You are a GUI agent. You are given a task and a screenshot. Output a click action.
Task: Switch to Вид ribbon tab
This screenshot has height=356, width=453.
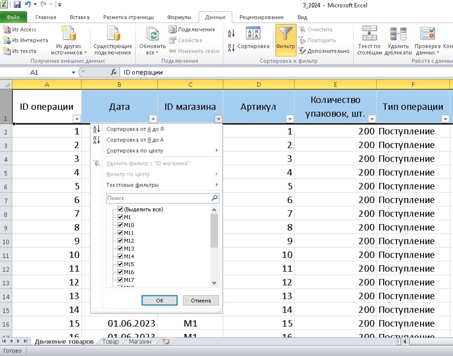(x=302, y=17)
